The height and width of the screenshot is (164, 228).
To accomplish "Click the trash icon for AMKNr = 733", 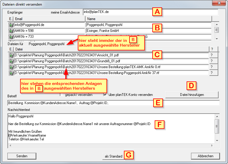I will (x=11, y=37).
